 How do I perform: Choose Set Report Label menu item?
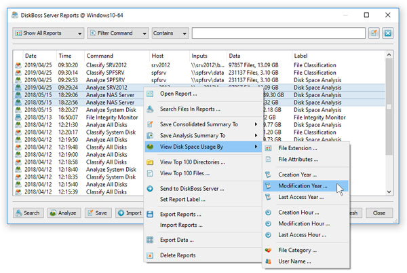coord(203,200)
